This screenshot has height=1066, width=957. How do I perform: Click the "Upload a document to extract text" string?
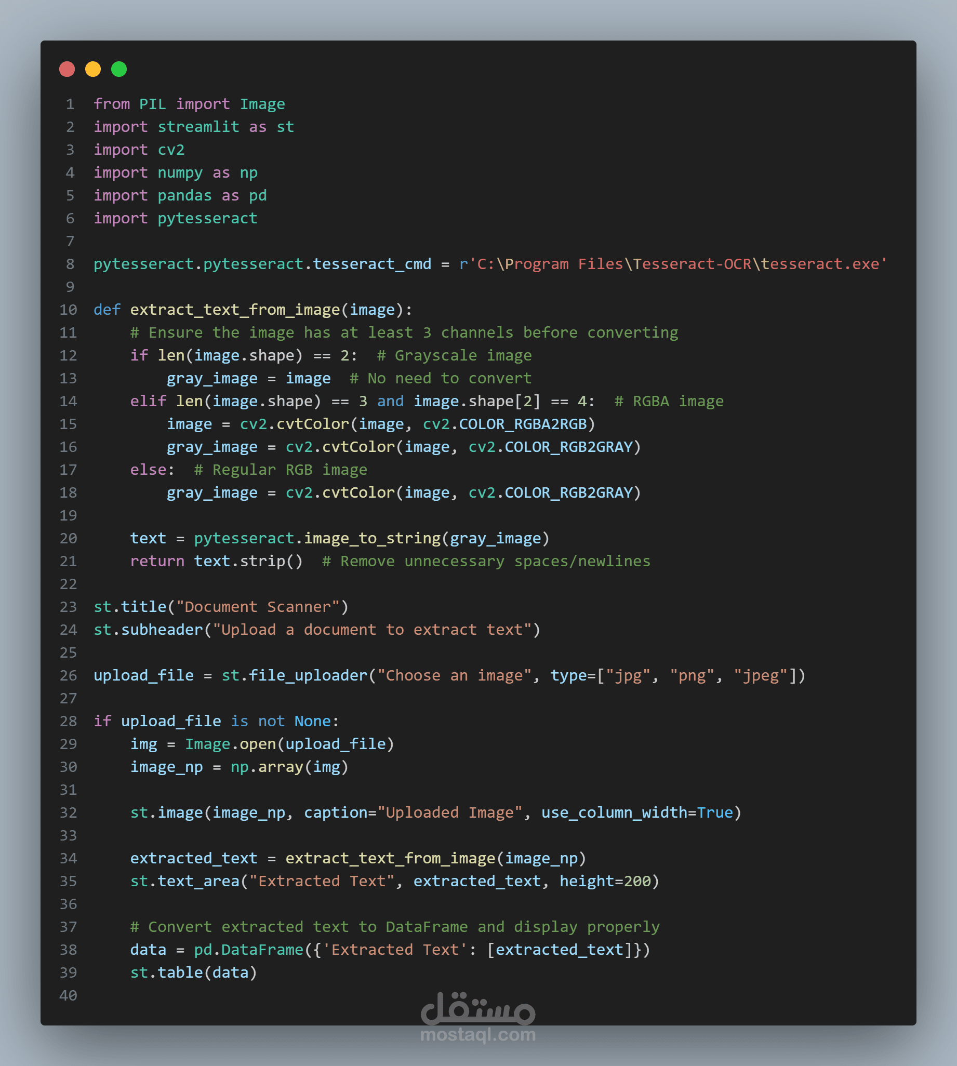click(x=373, y=630)
